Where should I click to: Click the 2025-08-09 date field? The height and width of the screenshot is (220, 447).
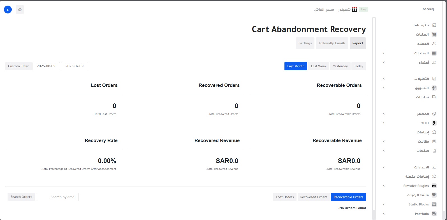[x=46, y=66]
